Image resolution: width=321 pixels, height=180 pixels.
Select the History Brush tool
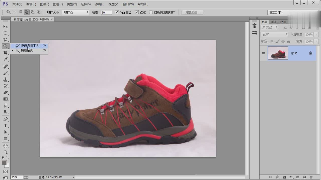(6, 86)
